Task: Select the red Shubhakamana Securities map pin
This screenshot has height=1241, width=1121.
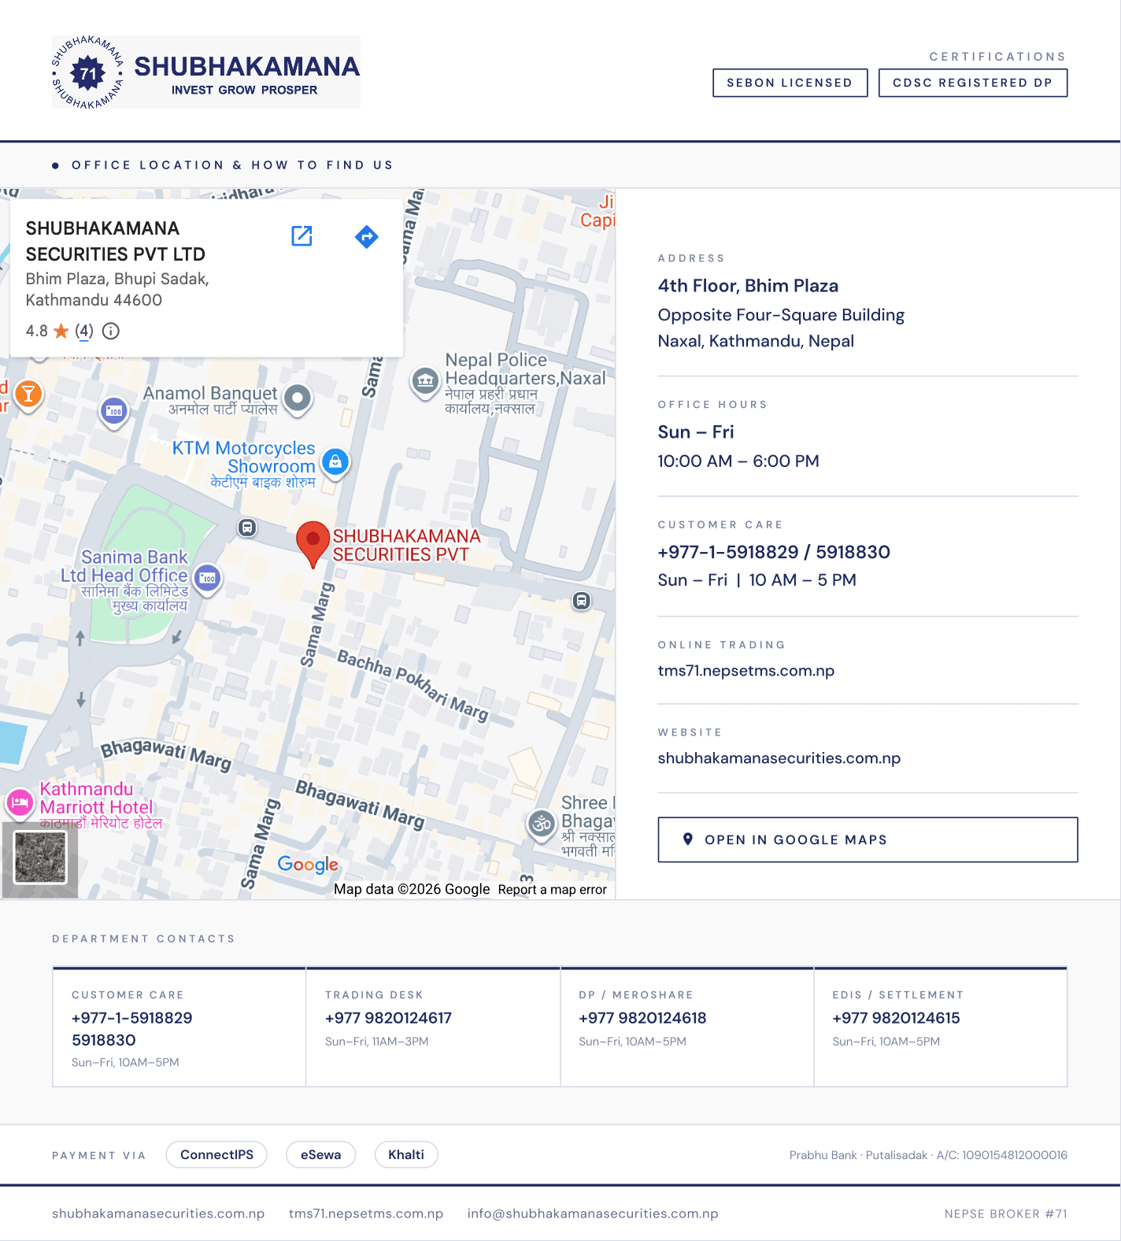Action: click(x=313, y=544)
